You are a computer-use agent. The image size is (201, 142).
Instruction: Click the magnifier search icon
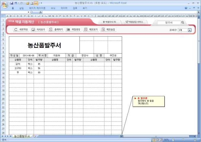point(183,22)
